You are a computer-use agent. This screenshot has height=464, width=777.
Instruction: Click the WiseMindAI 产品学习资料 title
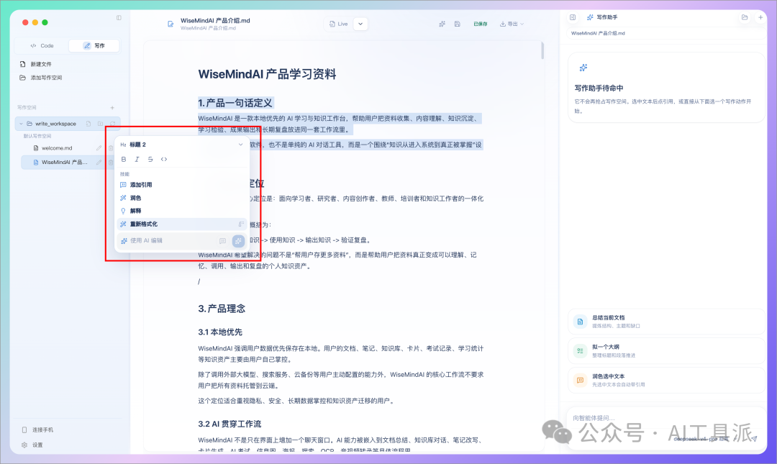tap(267, 74)
